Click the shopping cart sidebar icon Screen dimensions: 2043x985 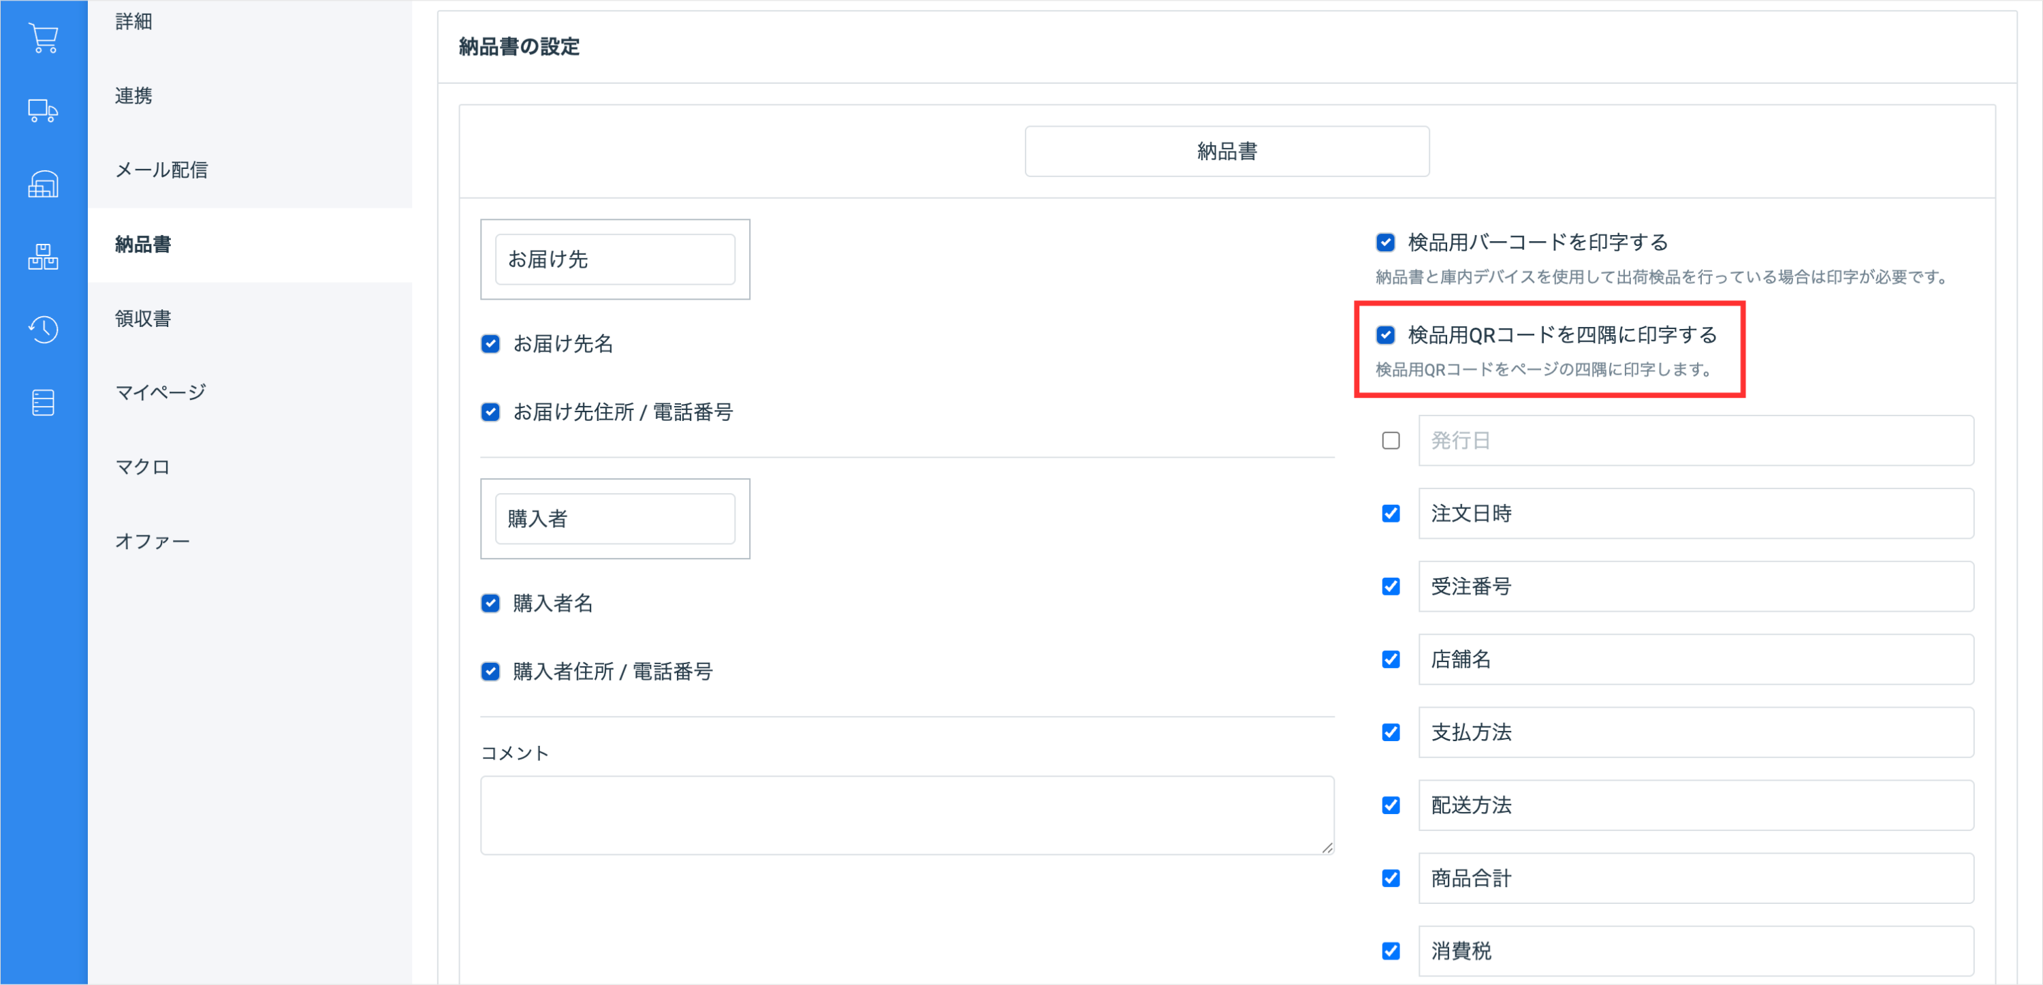point(44,37)
